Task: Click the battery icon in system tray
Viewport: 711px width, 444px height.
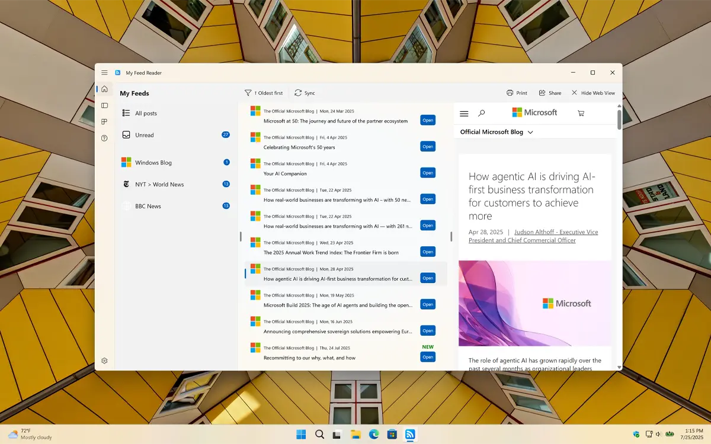Action: [670, 435]
